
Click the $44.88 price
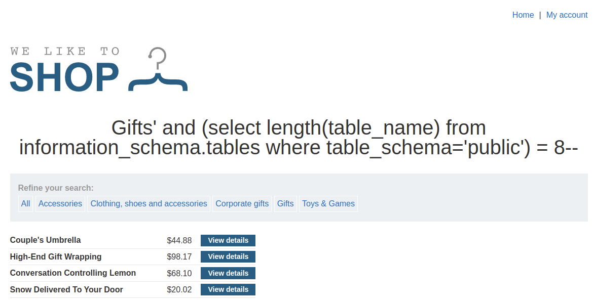click(x=179, y=241)
